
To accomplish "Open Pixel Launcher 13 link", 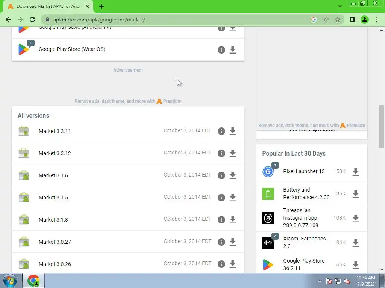I will click(x=304, y=171).
